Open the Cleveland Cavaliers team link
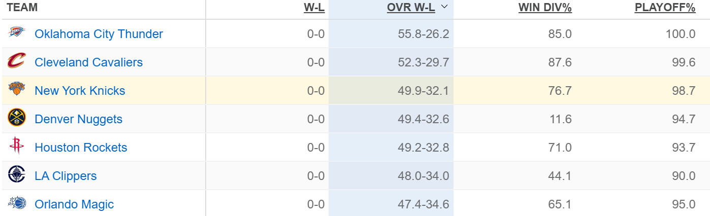The width and height of the screenshot is (710, 216). (88, 62)
